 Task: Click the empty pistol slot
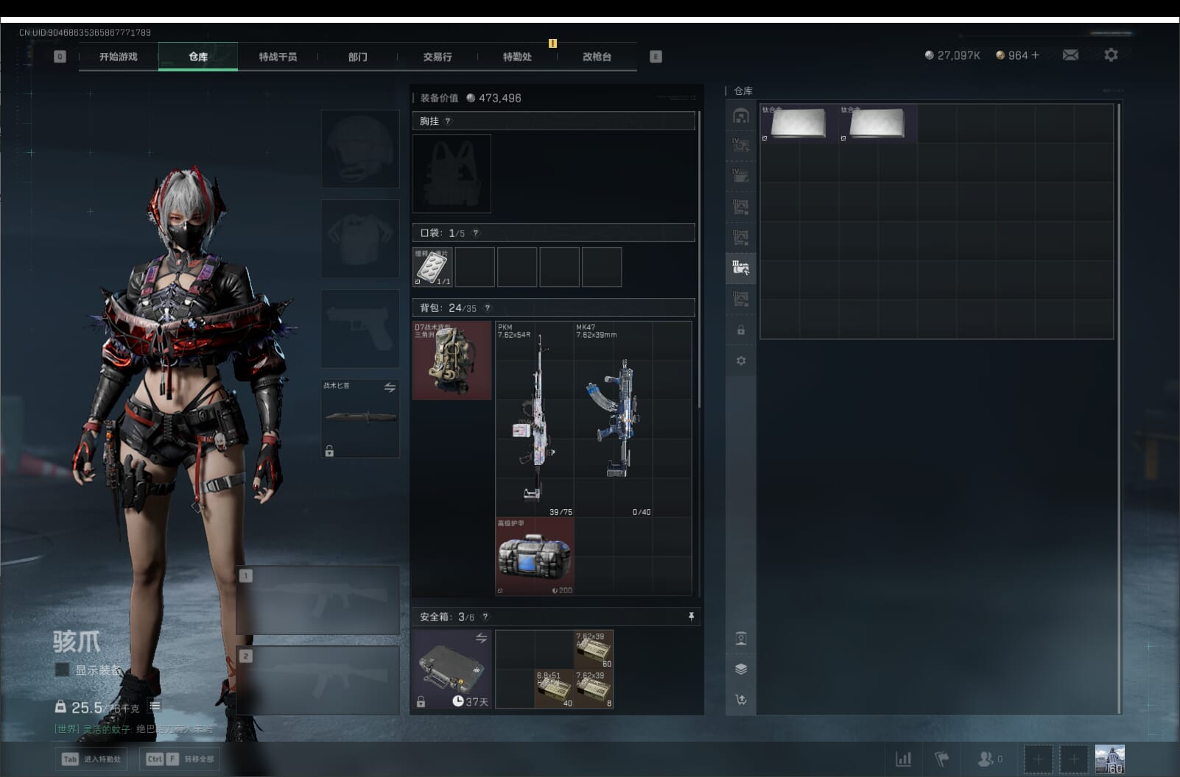[360, 328]
